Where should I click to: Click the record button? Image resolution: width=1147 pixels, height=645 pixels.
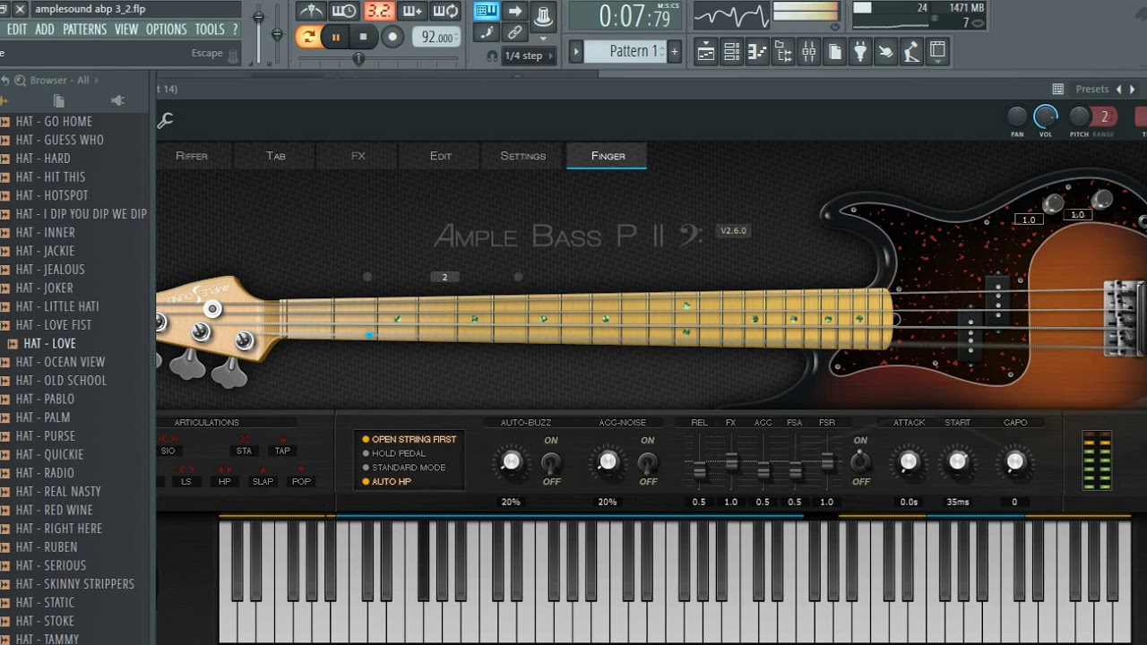tap(392, 37)
